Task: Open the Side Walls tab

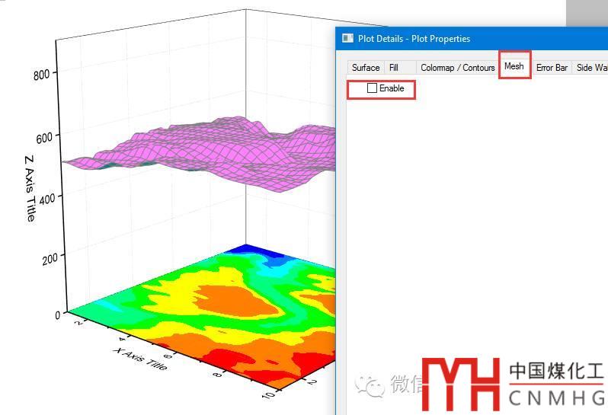Action: tap(591, 68)
